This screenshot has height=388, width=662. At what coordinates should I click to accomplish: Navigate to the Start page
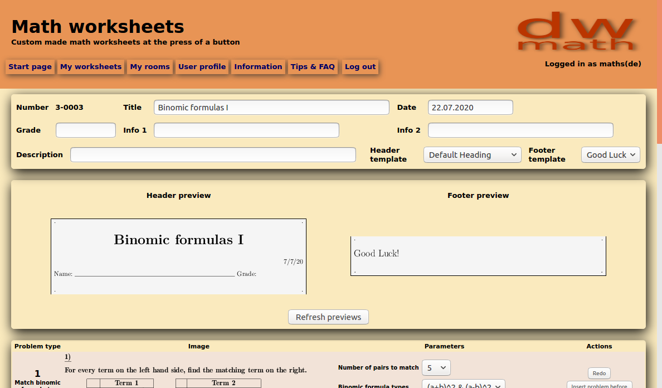(x=30, y=66)
